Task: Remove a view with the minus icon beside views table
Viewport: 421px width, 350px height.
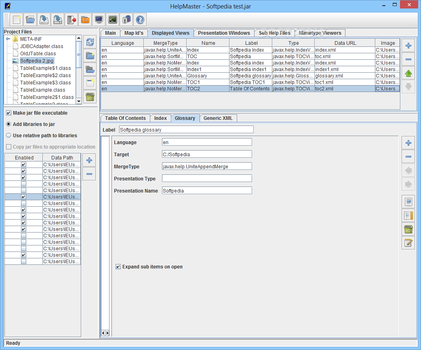Action: (408, 59)
